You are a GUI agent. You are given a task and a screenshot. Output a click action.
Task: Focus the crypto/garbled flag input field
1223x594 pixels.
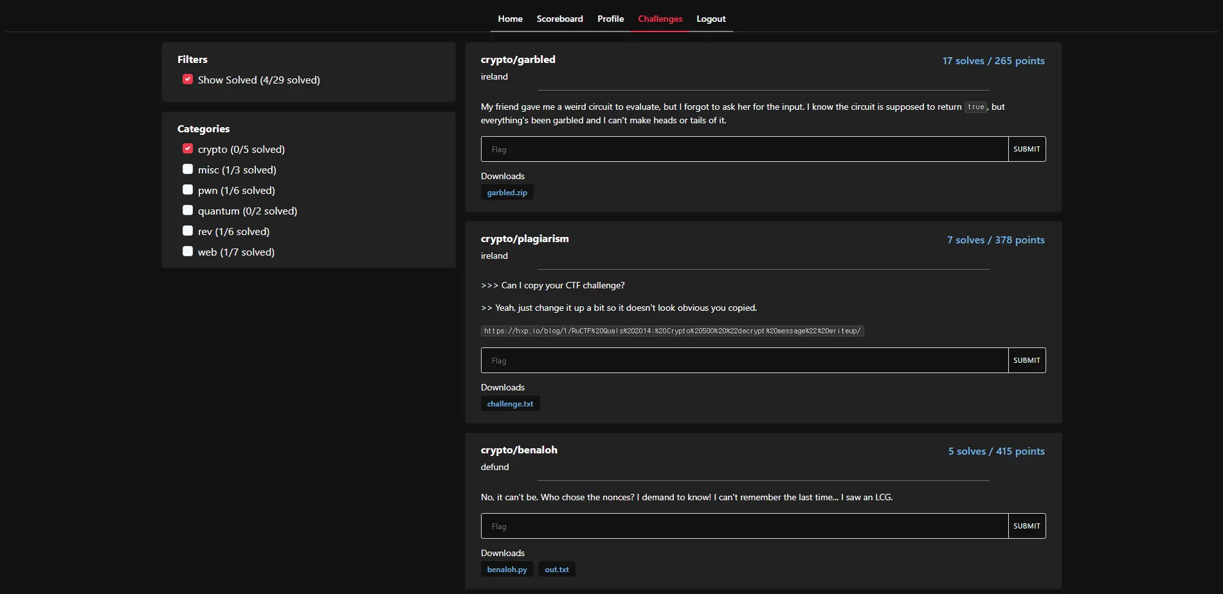[744, 149]
